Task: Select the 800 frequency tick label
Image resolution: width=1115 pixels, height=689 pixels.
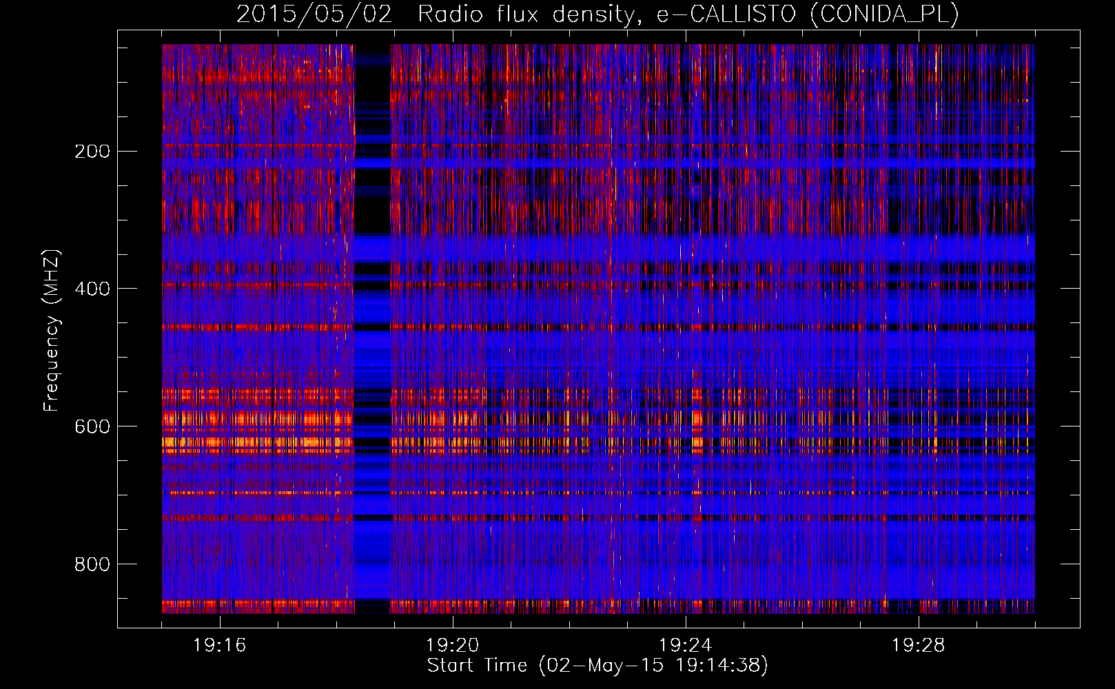Action: tap(92, 565)
